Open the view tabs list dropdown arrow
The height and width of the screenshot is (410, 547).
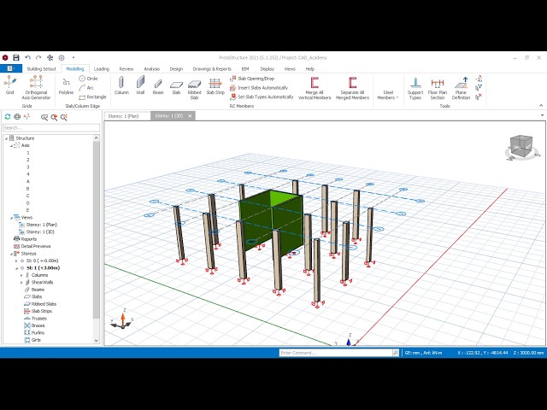click(x=542, y=115)
